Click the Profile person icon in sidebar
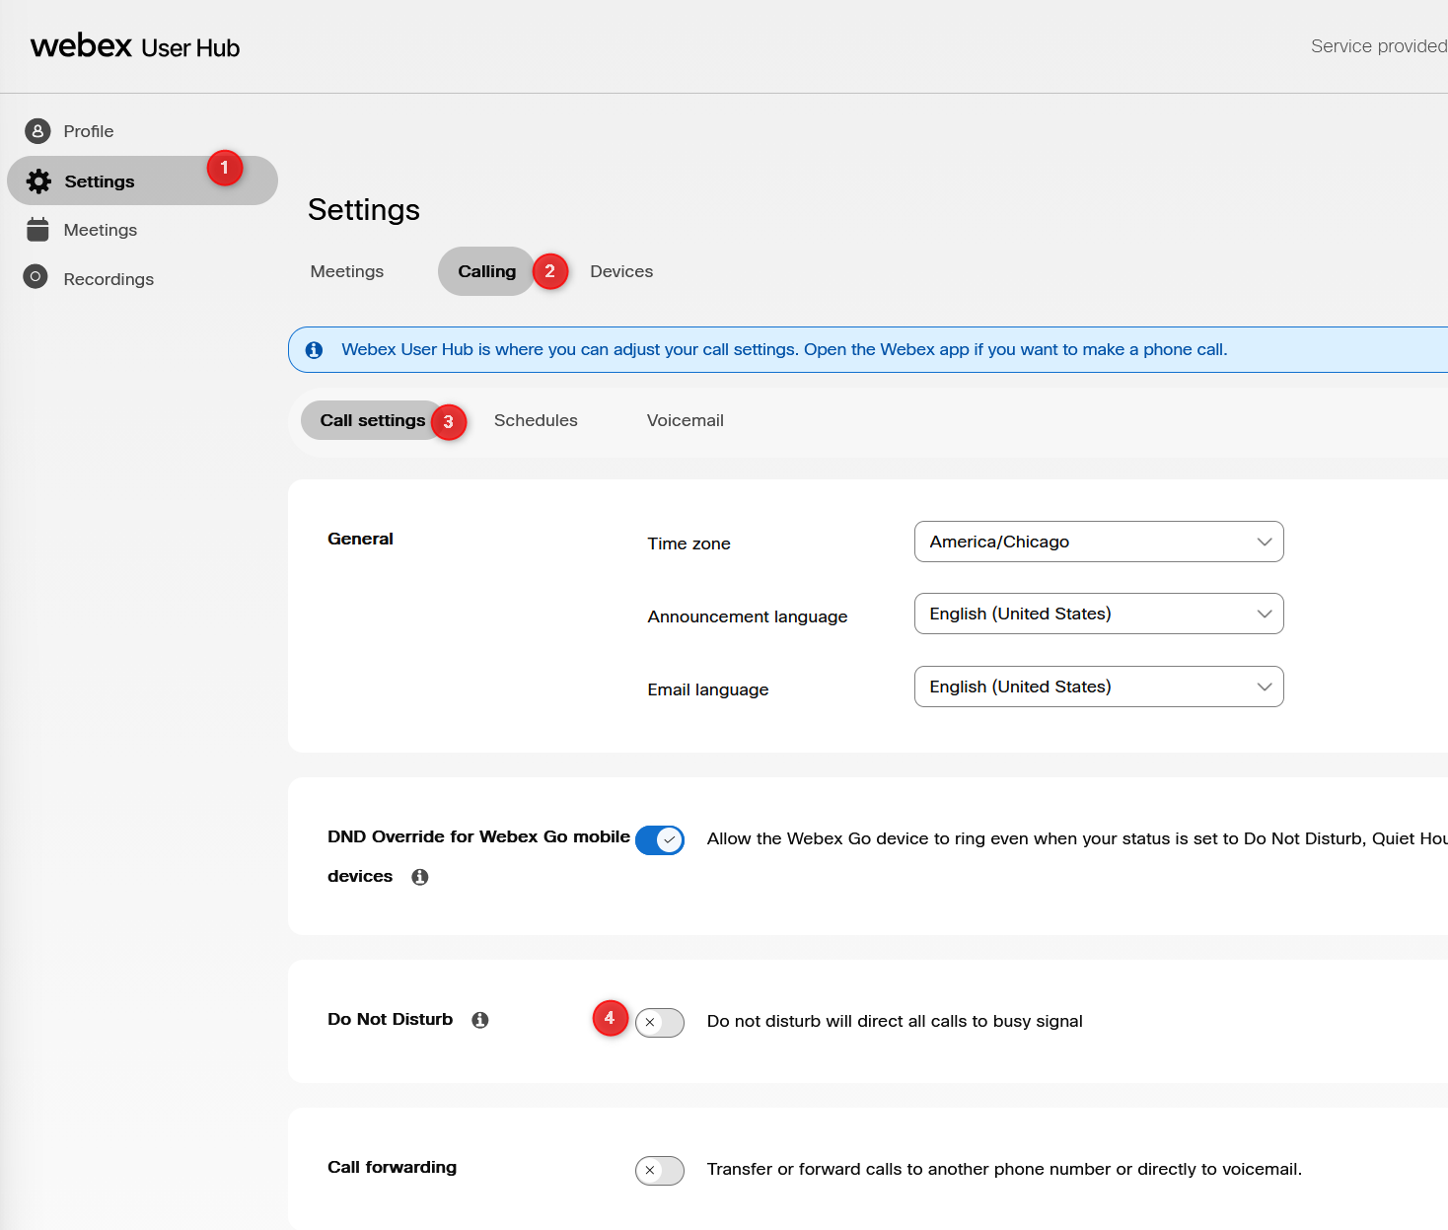This screenshot has height=1230, width=1448. click(x=37, y=131)
